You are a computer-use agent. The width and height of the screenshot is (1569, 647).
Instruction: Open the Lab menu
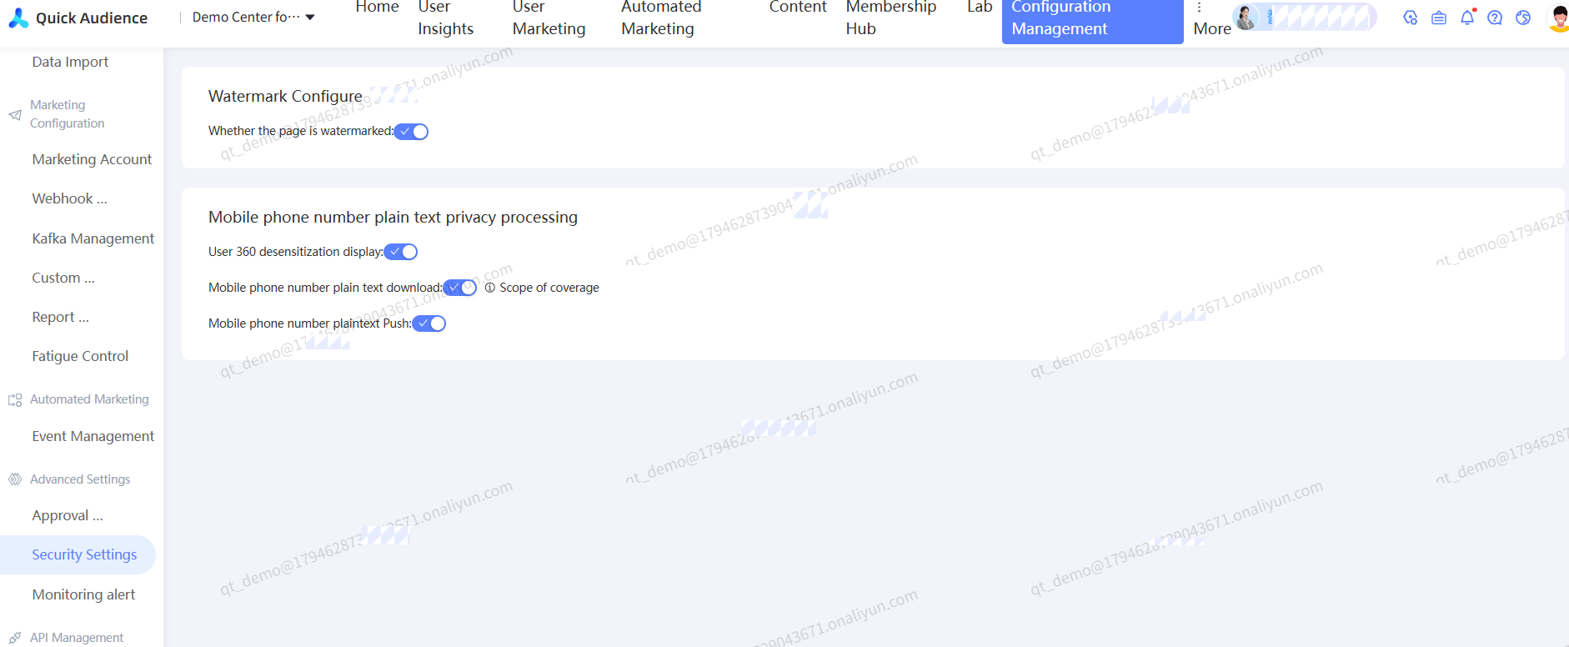tap(980, 7)
